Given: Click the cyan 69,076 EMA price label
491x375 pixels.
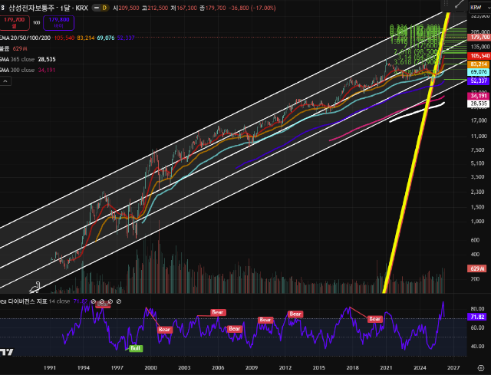Looking at the screenshot, I should tap(479, 72).
